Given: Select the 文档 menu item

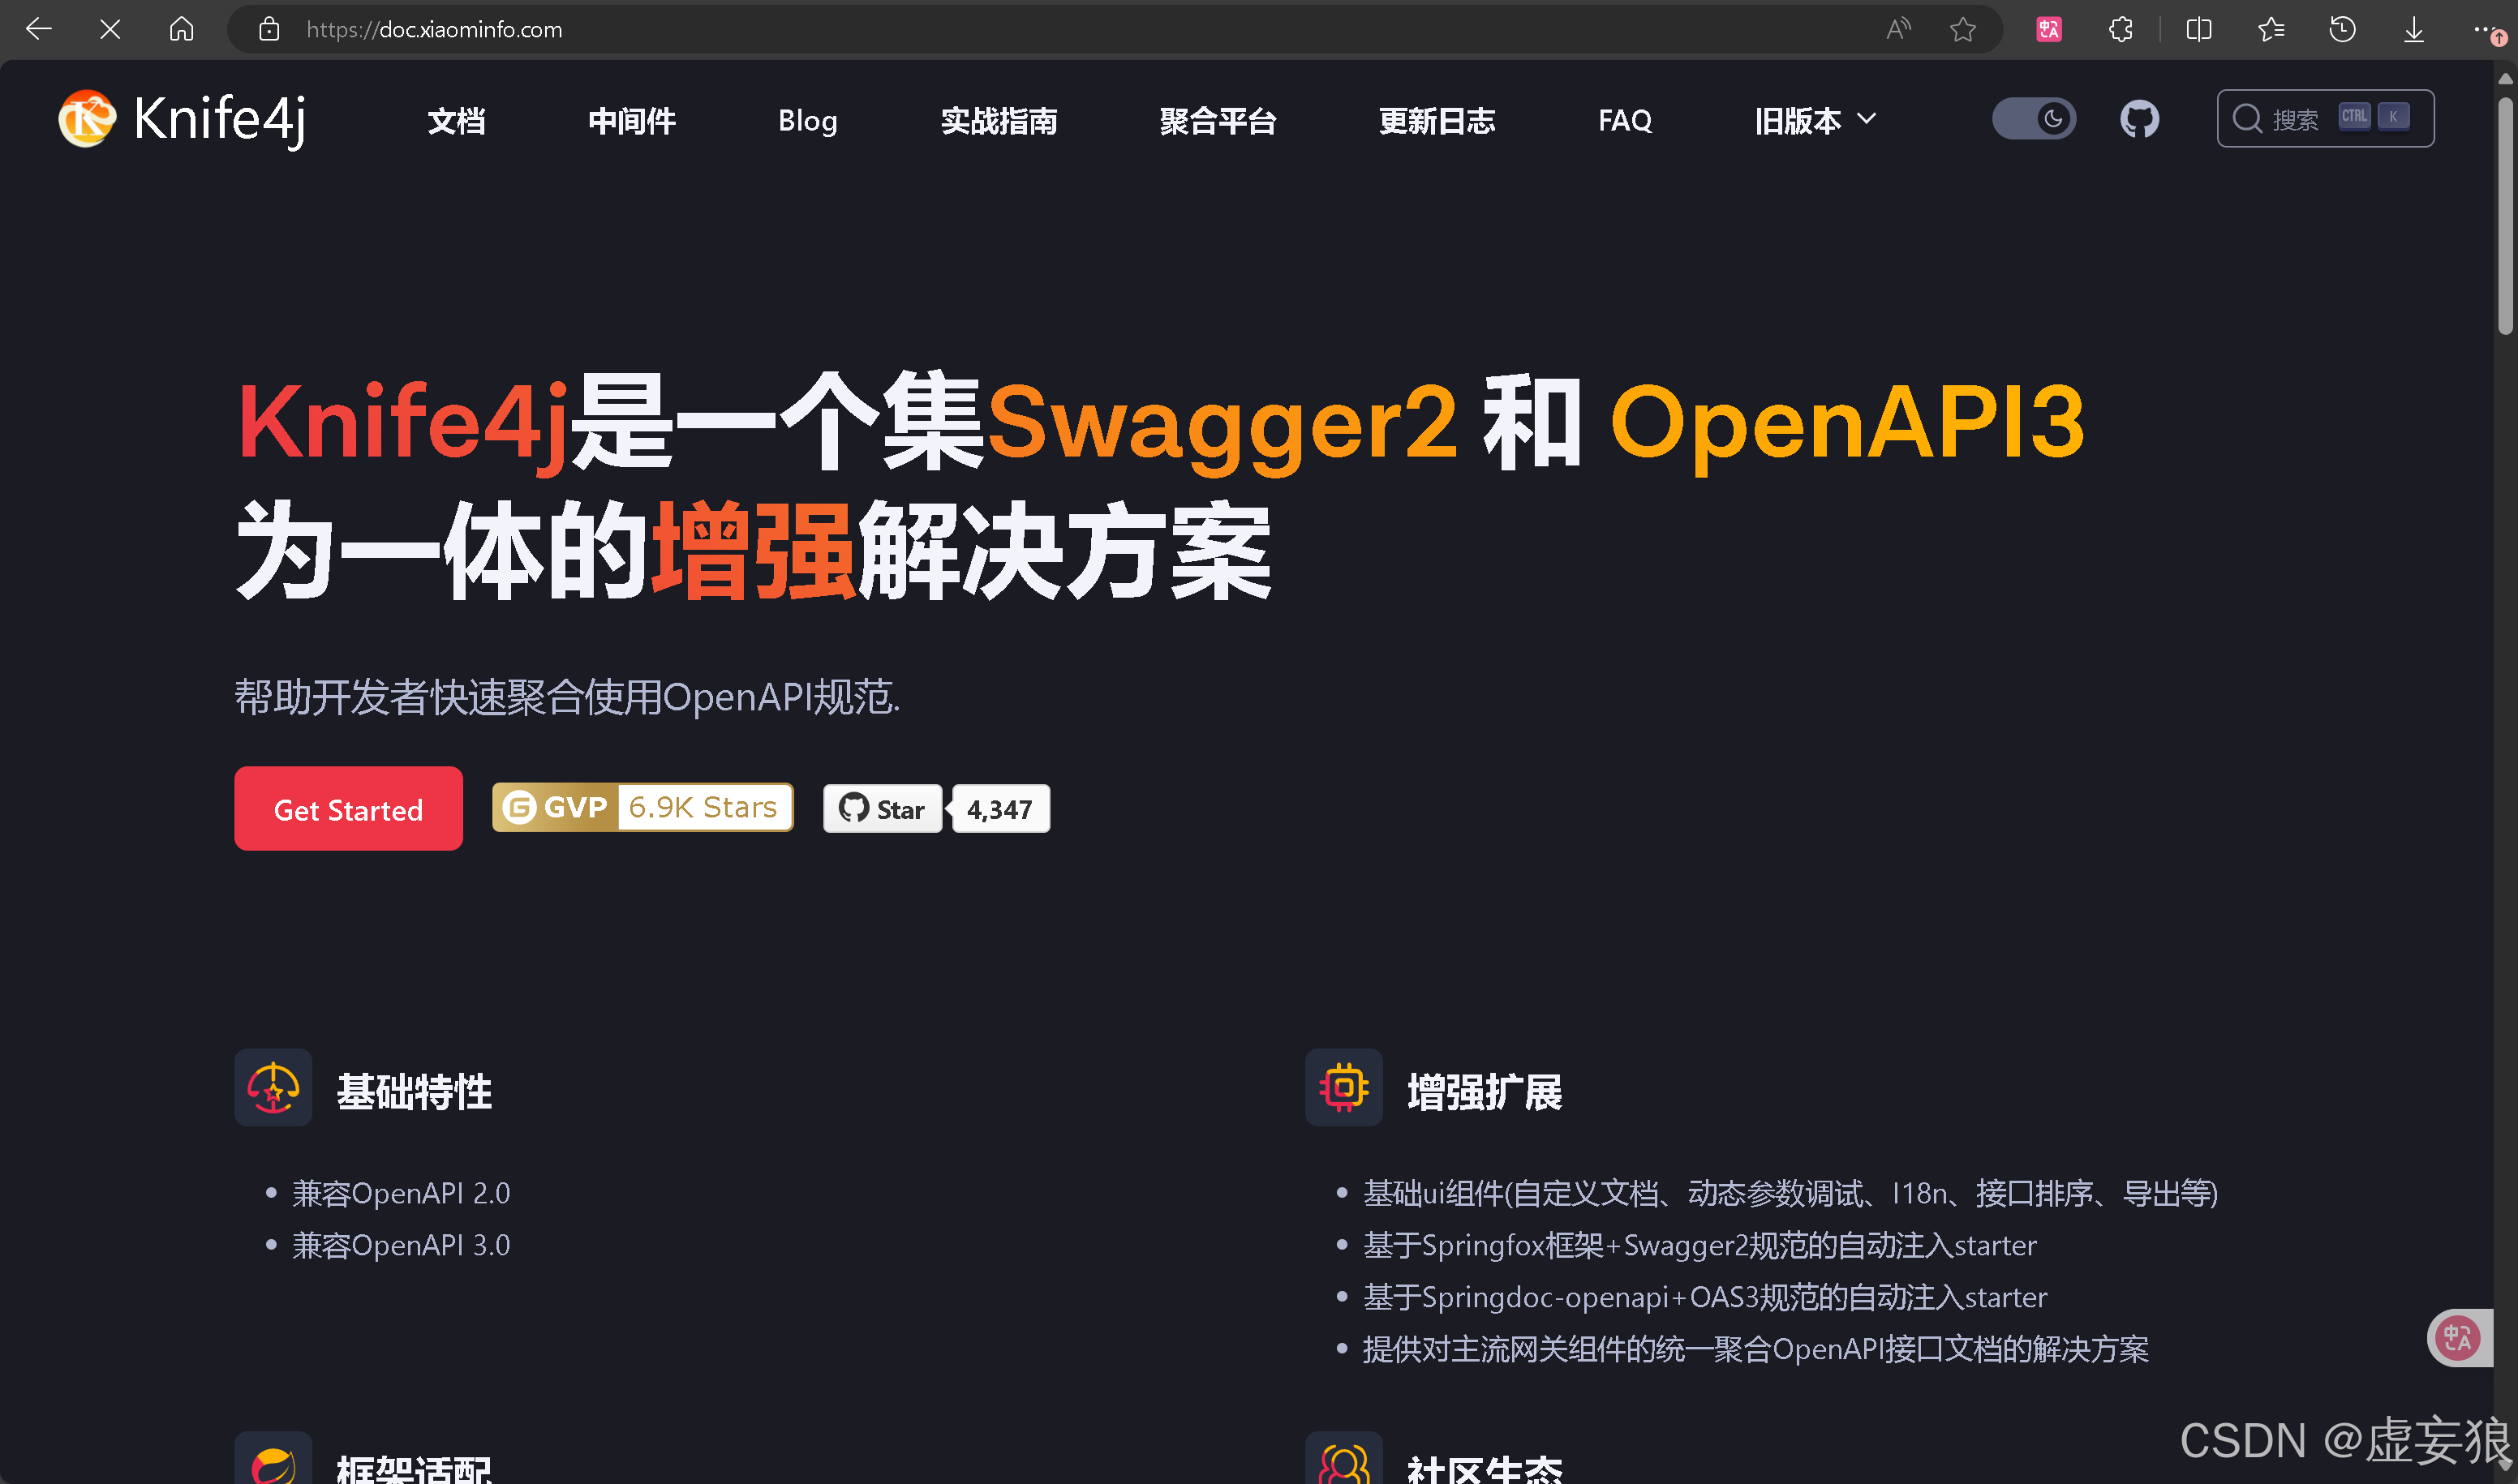Looking at the screenshot, I should [456, 120].
